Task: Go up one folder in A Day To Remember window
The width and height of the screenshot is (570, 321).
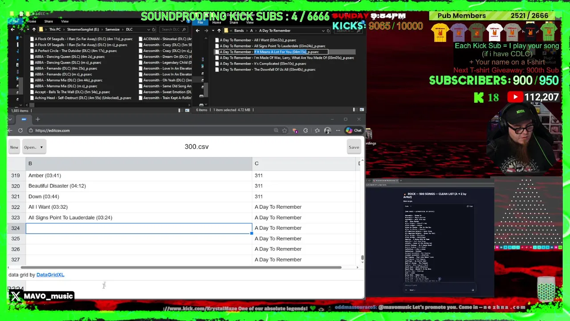Action: [x=219, y=31]
